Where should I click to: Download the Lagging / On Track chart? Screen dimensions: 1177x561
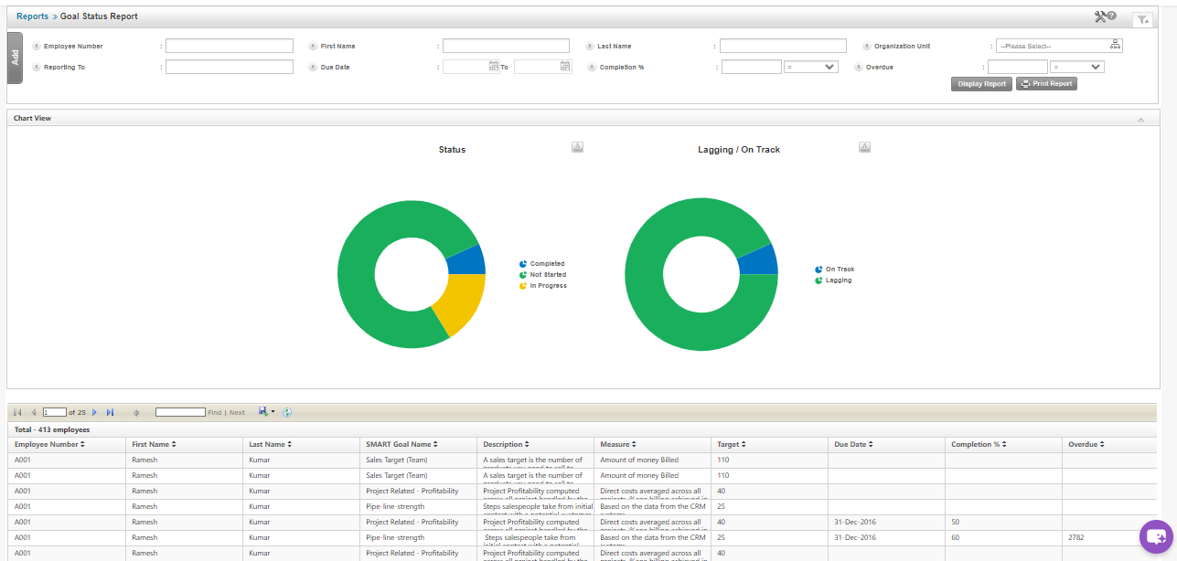(864, 147)
